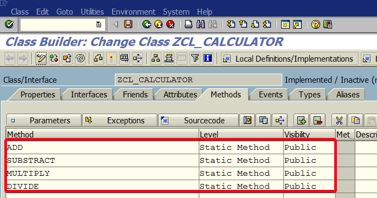This screenshot has height=198, width=377.
Task: Print using the printer icon
Action: click(188, 24)
